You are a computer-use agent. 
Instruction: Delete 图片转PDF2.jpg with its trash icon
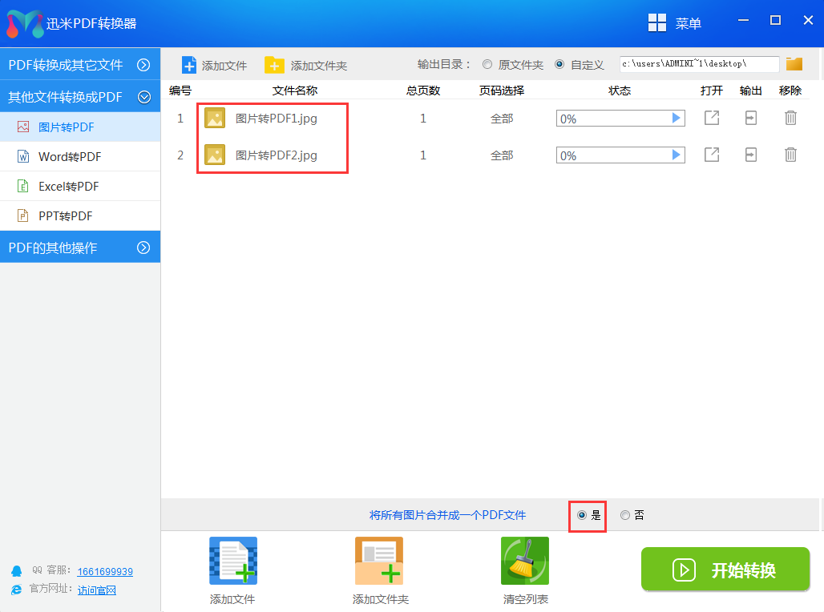(790, 155)
